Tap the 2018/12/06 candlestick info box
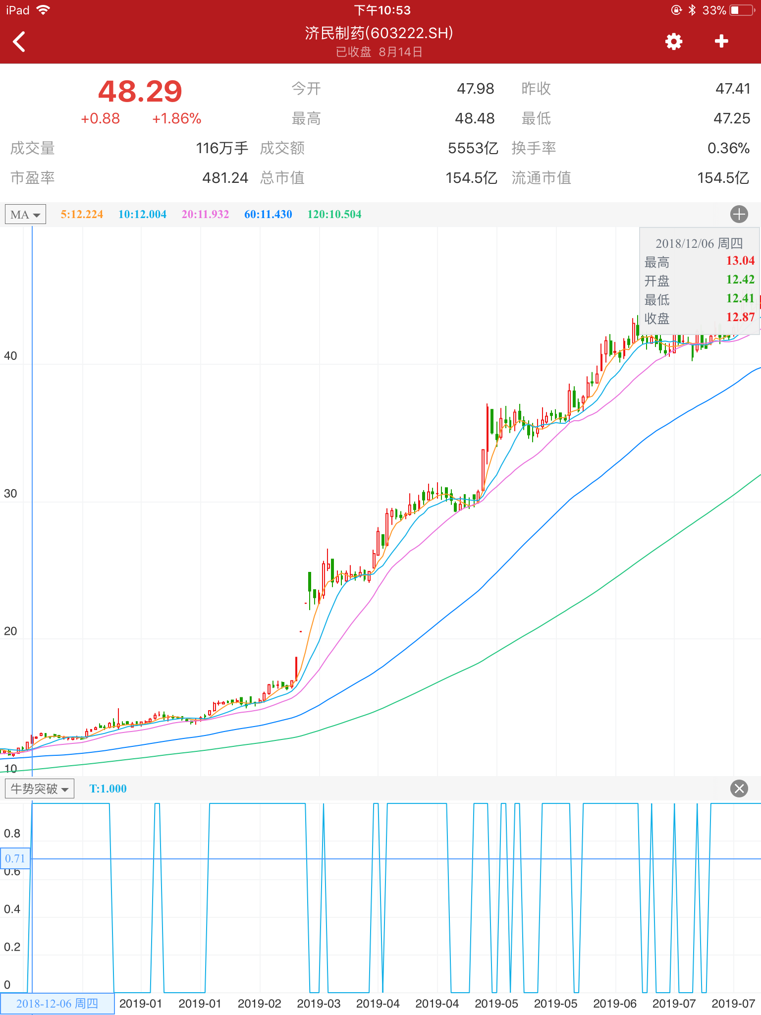 coord(699,281)
